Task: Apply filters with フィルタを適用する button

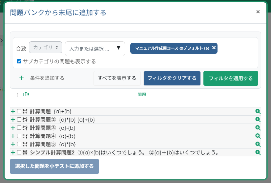Action: point(231,78)
